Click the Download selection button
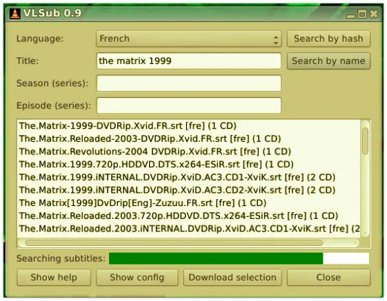 click(232, 278)
